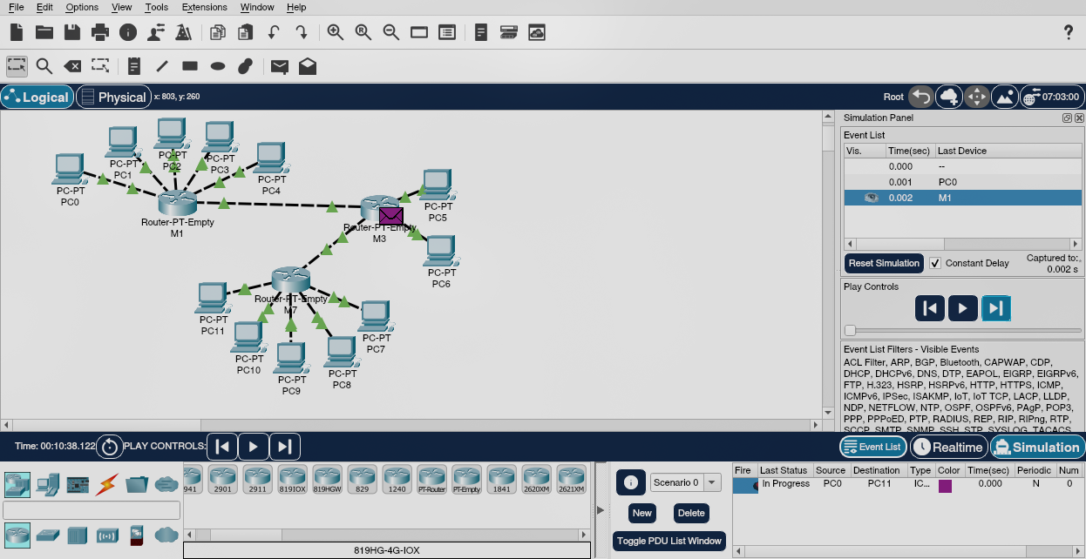Click the purple PDU envelope on M3
1086x559 pixels.
pos(390,216)
